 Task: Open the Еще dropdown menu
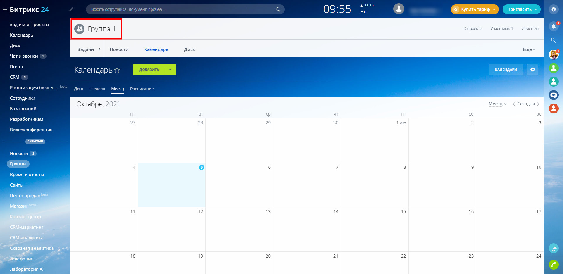tap(529, 49)
